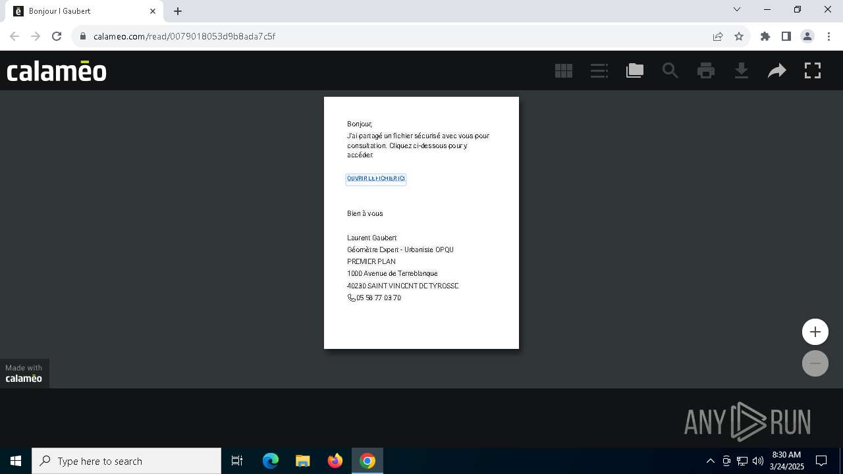Zoom in with the plus button
This screenshot has height=474, width=843.
[x=815, y=332]
